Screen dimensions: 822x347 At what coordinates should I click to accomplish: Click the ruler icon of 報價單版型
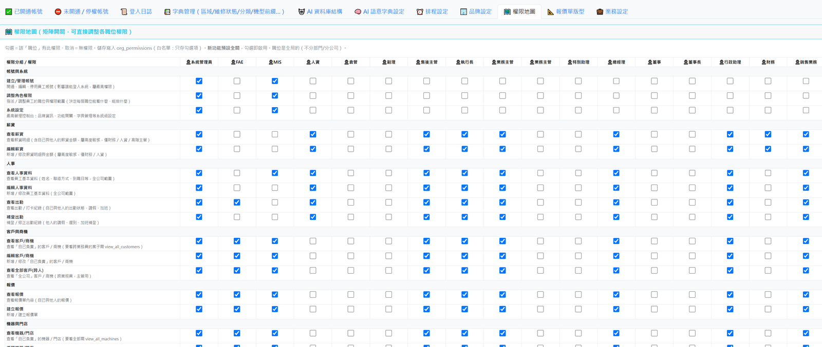(551, 11)
